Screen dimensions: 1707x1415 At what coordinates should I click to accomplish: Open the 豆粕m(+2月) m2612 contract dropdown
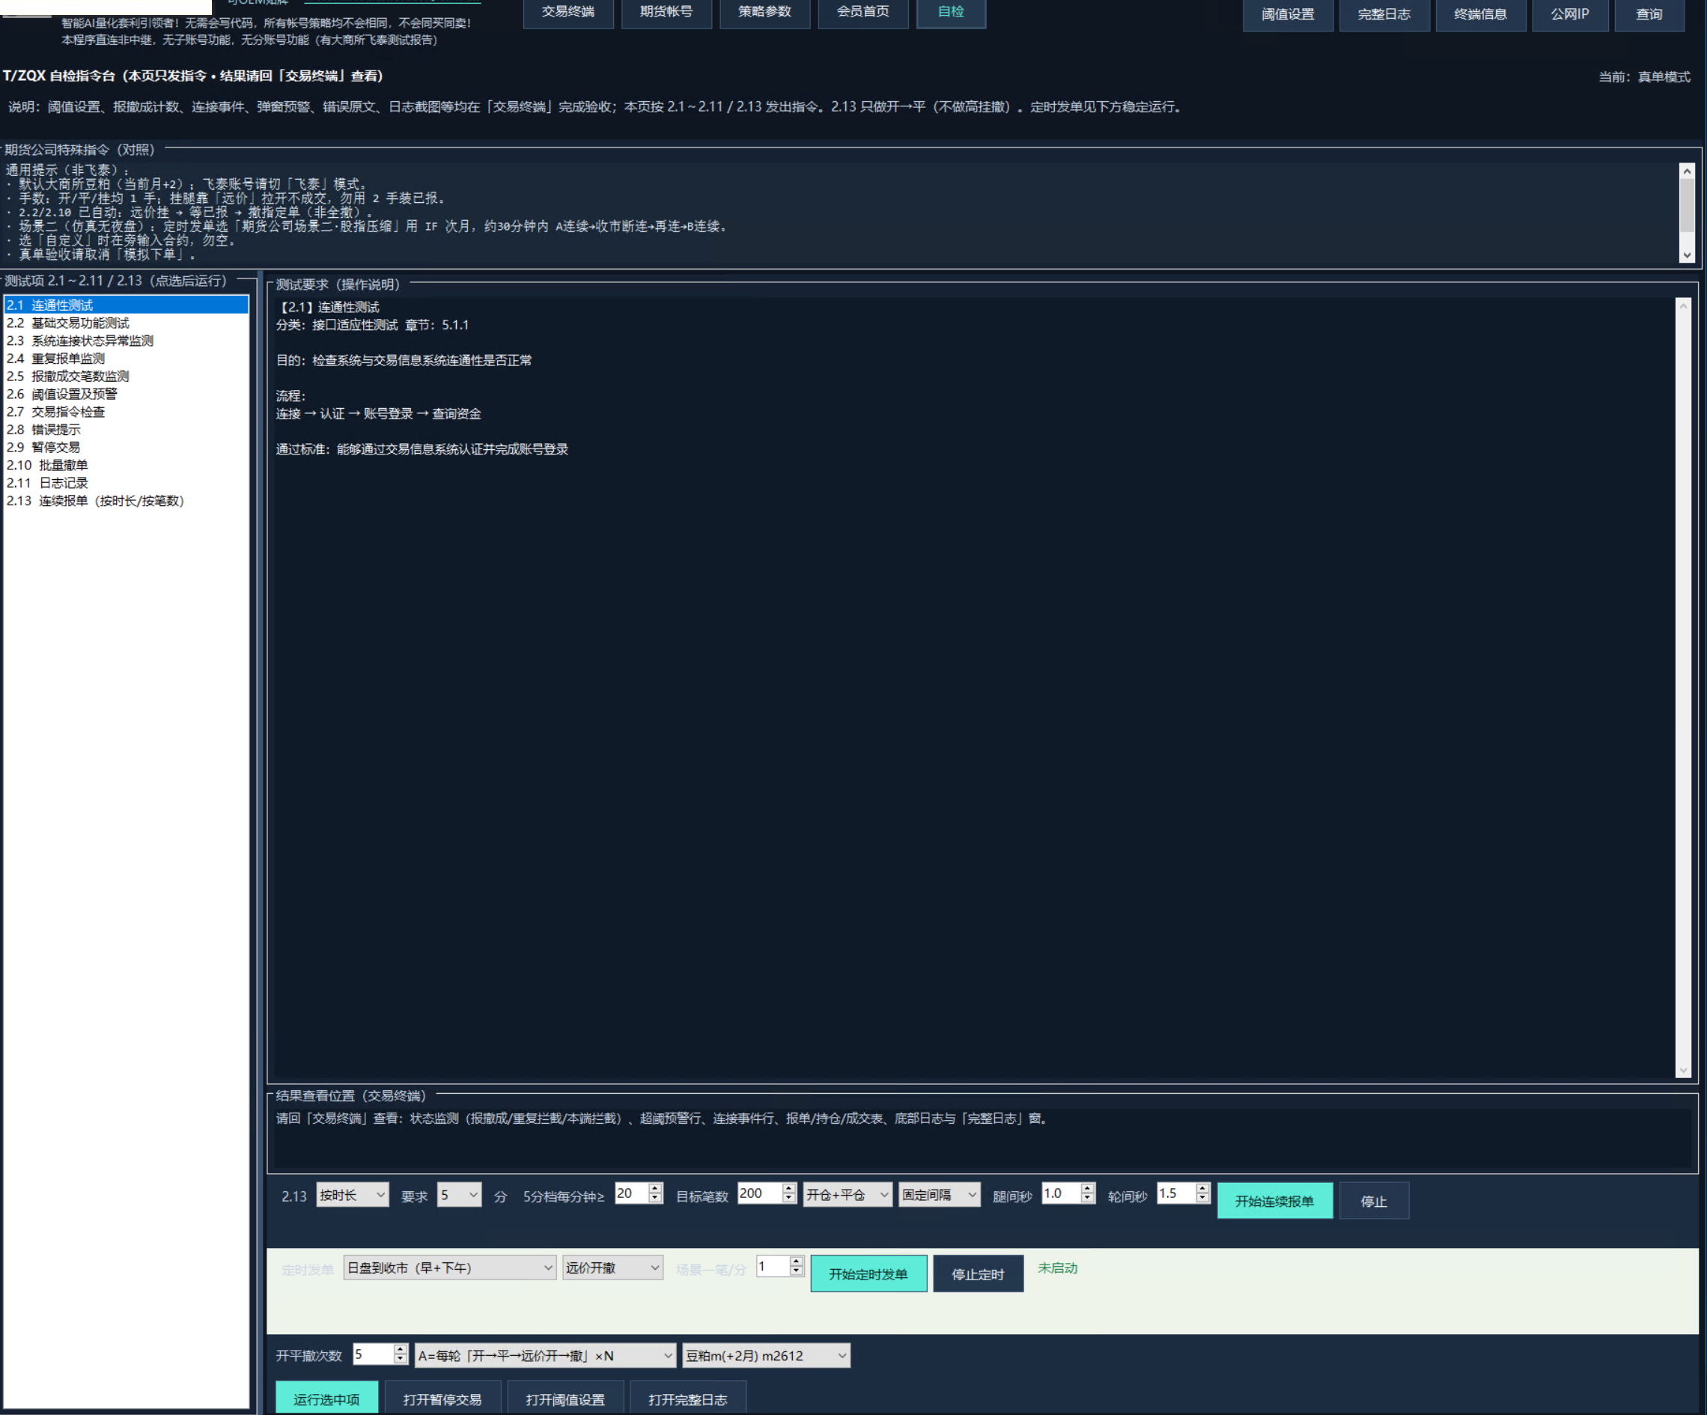(766, 1356)
